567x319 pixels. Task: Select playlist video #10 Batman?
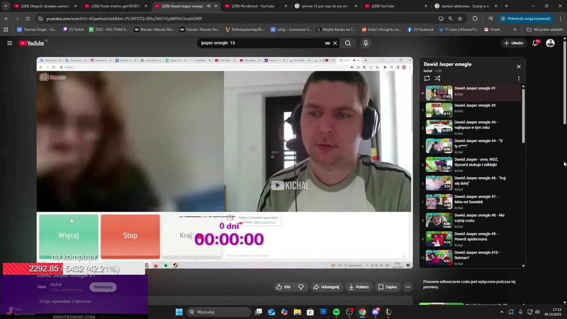pos(471,257)
